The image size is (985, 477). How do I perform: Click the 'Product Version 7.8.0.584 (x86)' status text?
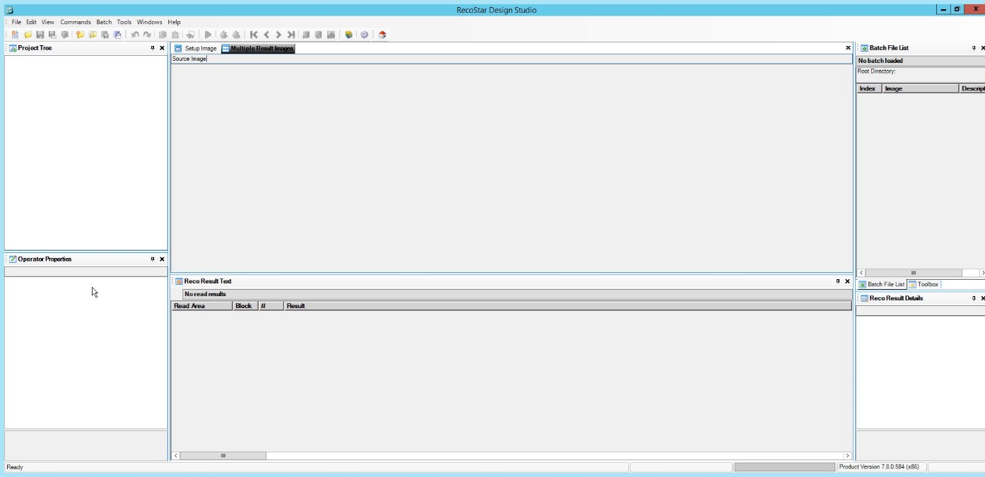879,467
